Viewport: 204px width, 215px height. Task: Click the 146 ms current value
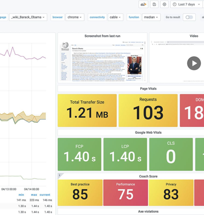47,200
